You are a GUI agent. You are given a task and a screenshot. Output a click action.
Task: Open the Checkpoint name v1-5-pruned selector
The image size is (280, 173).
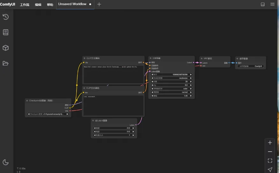click(x=48, y=114)
